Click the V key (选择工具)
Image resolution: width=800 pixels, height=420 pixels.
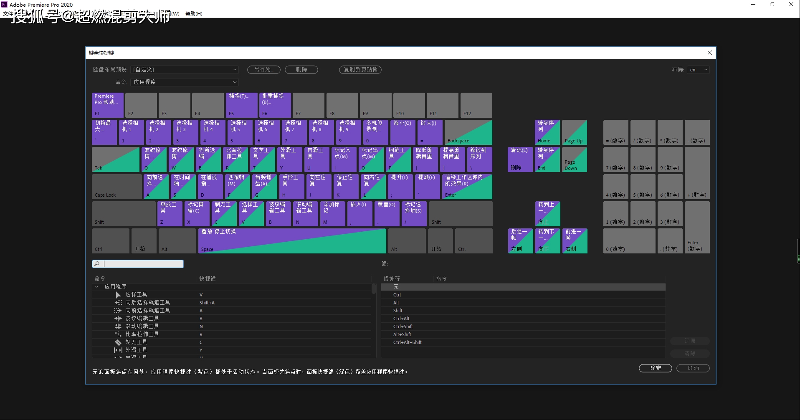point(251,214)
